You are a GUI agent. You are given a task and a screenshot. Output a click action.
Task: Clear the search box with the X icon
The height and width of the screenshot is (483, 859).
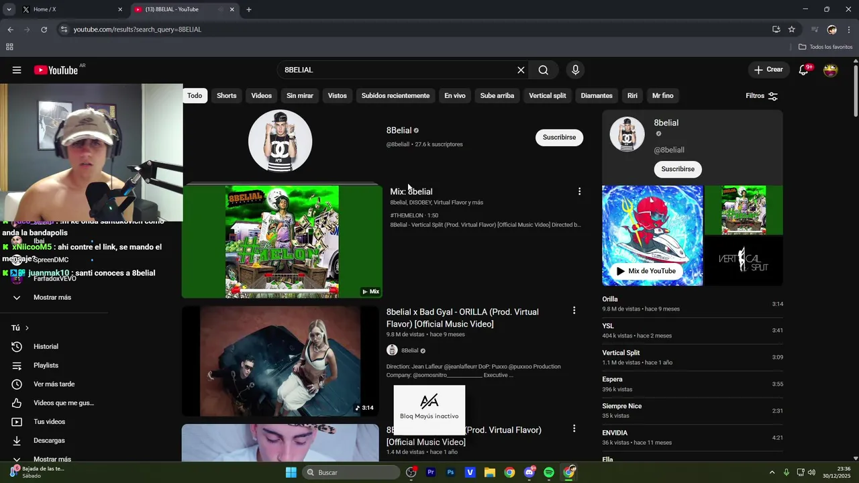521,70
